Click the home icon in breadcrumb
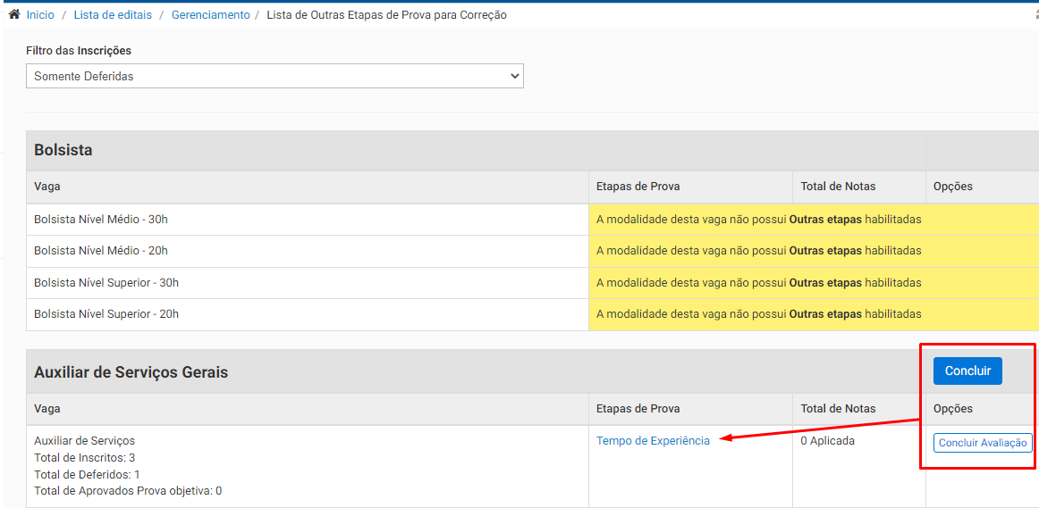The width and height of the screenshot is (1039, 508). [14, 14]
